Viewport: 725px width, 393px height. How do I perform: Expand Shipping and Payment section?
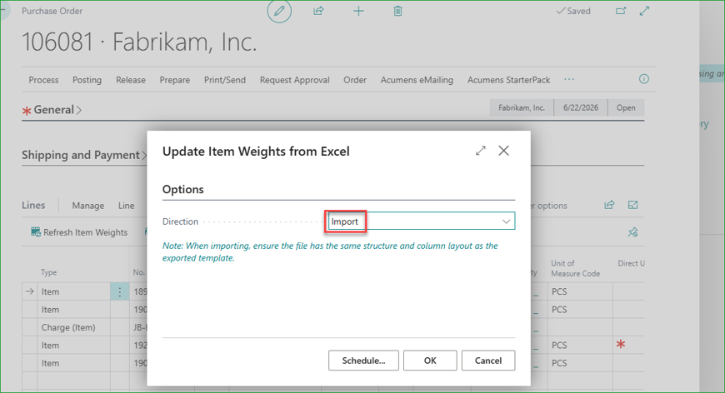pyautogui.click(x=83, y=155)
